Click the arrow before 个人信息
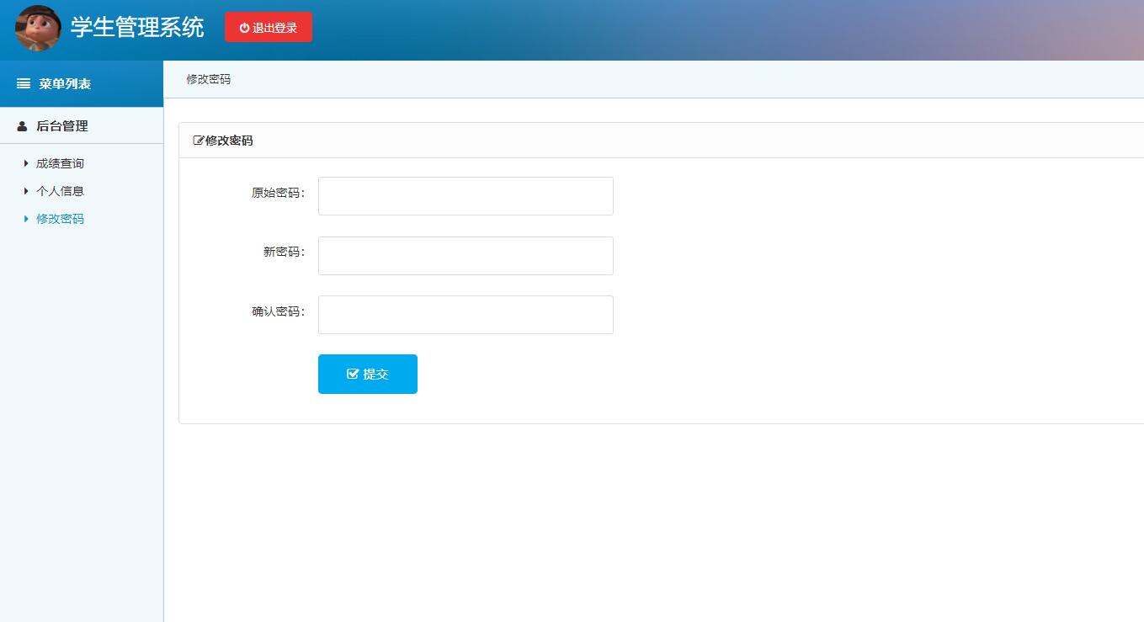The width and height of the screenshot is (1144, 622). [x=26, y=191]
